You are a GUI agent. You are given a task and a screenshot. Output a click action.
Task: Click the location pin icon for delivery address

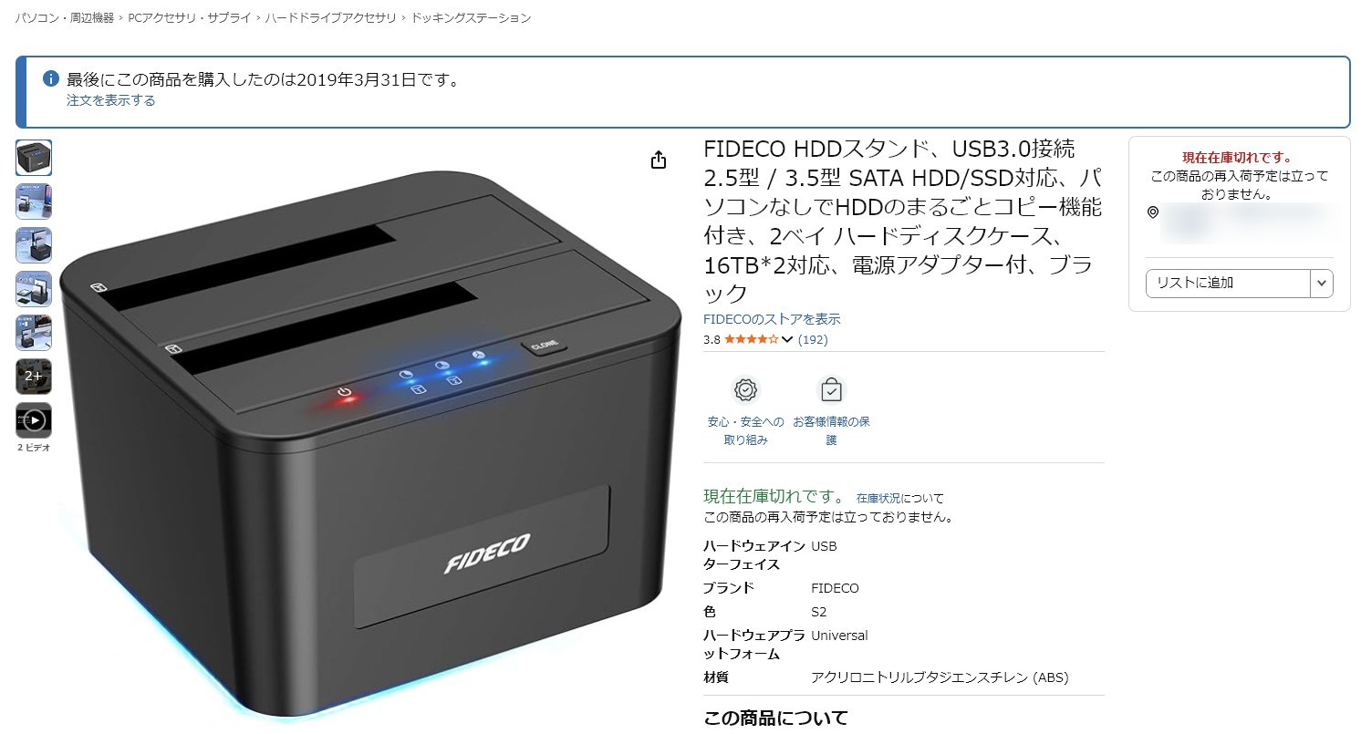[x=1153, y=212]
